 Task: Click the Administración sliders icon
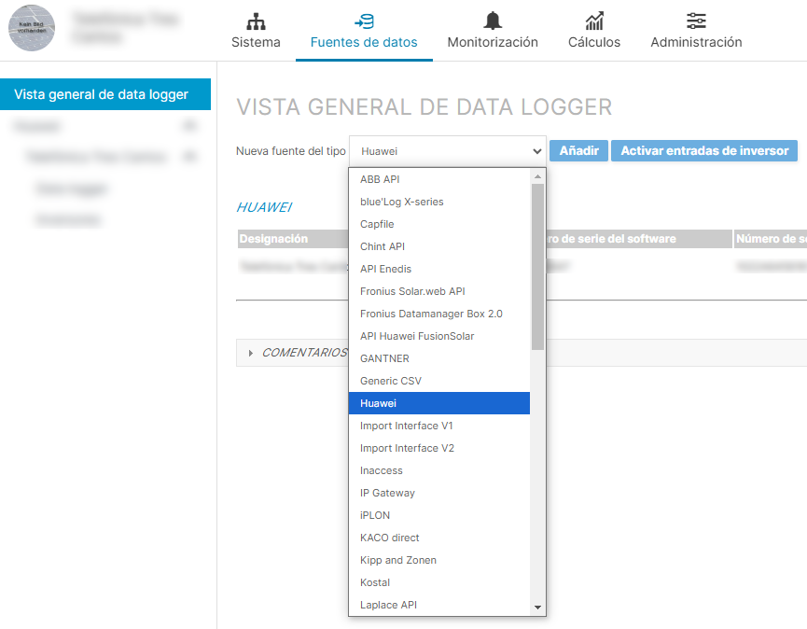[x=696, y=21]
